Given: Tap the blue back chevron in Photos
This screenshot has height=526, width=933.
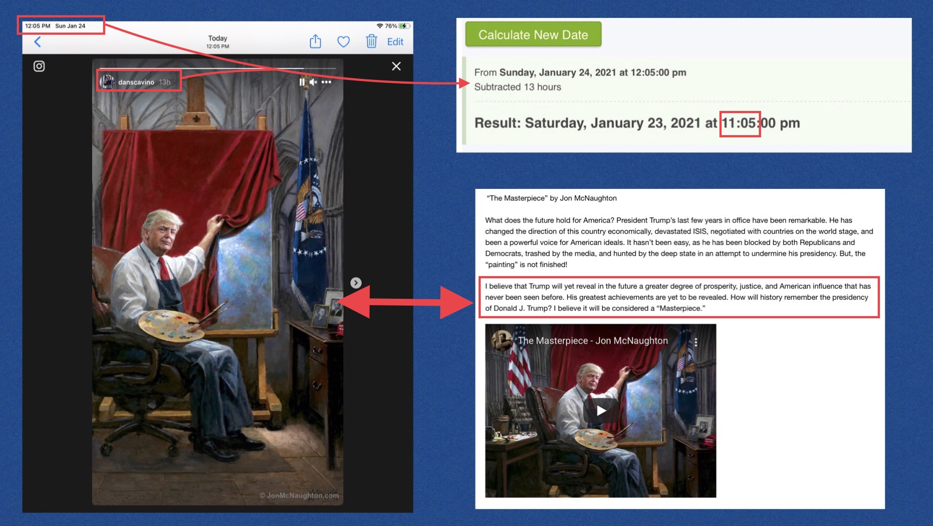Looking at the screenshot, I should pos(37,42).
